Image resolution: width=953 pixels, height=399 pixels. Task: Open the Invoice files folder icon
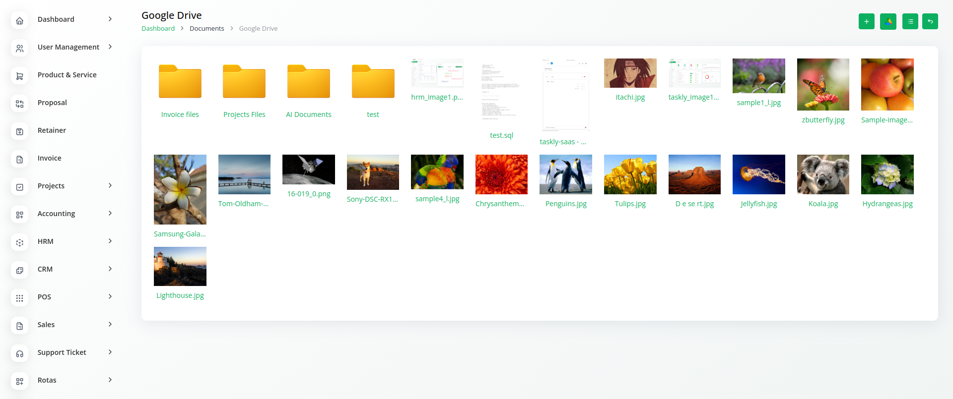coord(180,82)
